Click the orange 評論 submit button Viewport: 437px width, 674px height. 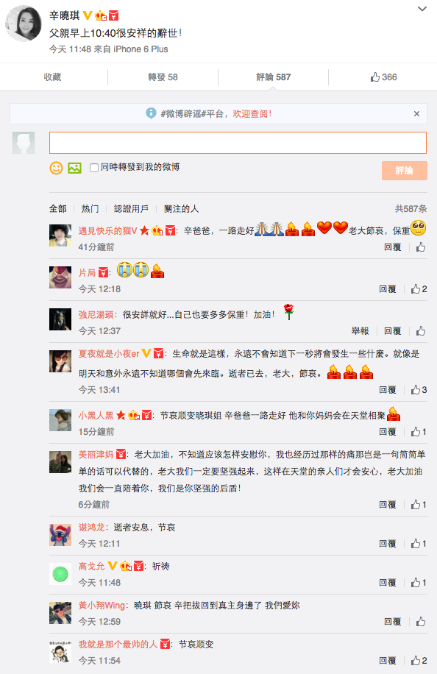pyautogui.click(x=405, y=170)
